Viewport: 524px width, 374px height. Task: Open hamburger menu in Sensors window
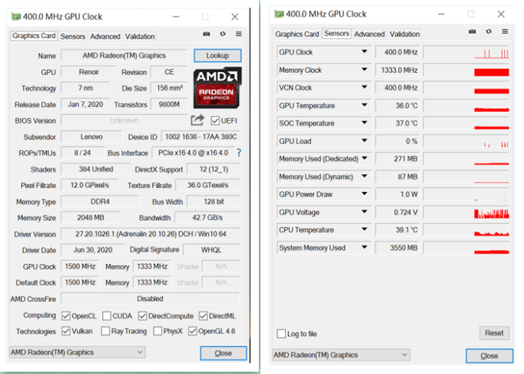click(x=505, y=32)
